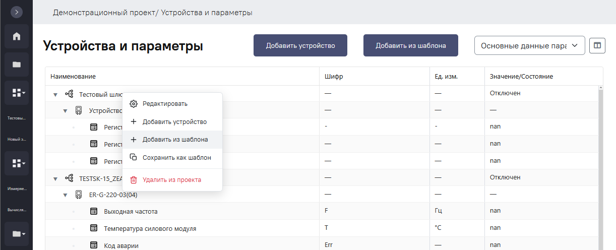Collapse the ER-G-220-03(04) device node

click(65, 195)
